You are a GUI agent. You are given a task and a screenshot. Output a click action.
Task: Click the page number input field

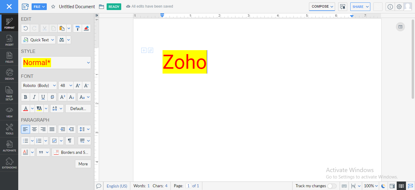click(189, 186)
